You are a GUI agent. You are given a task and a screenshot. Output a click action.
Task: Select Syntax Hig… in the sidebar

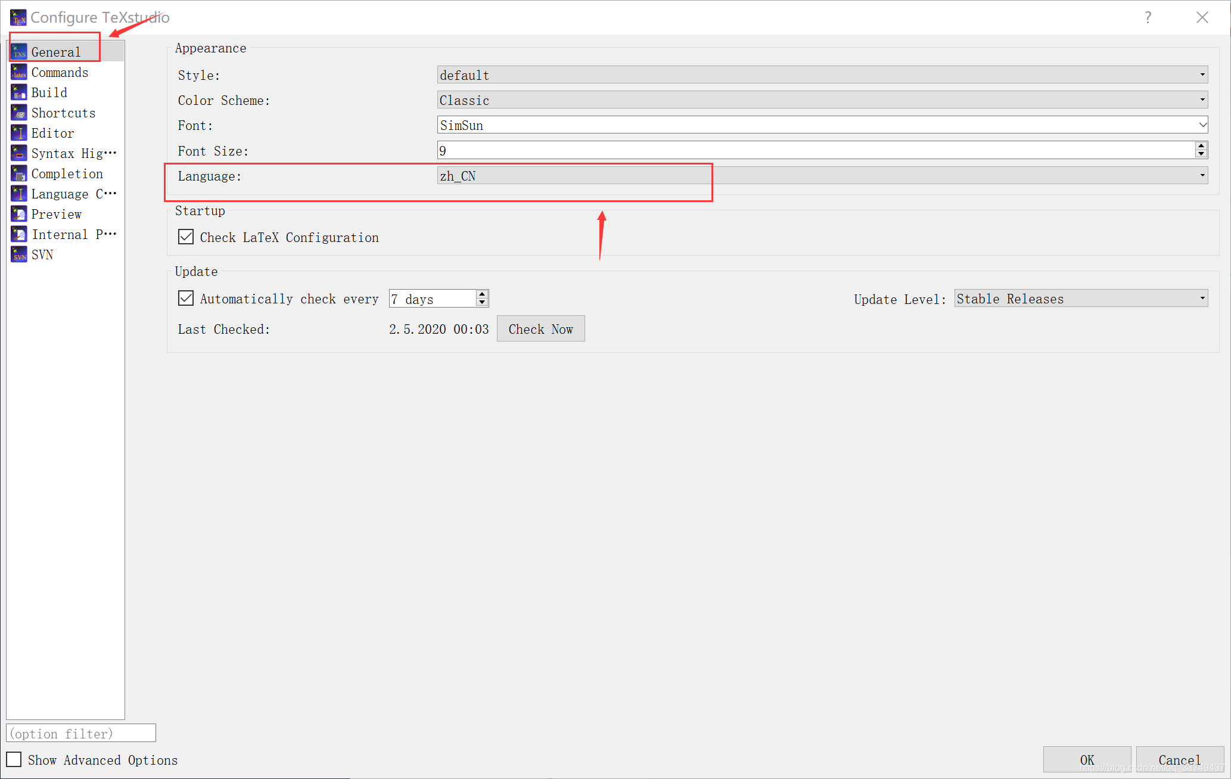pos(66,154)
